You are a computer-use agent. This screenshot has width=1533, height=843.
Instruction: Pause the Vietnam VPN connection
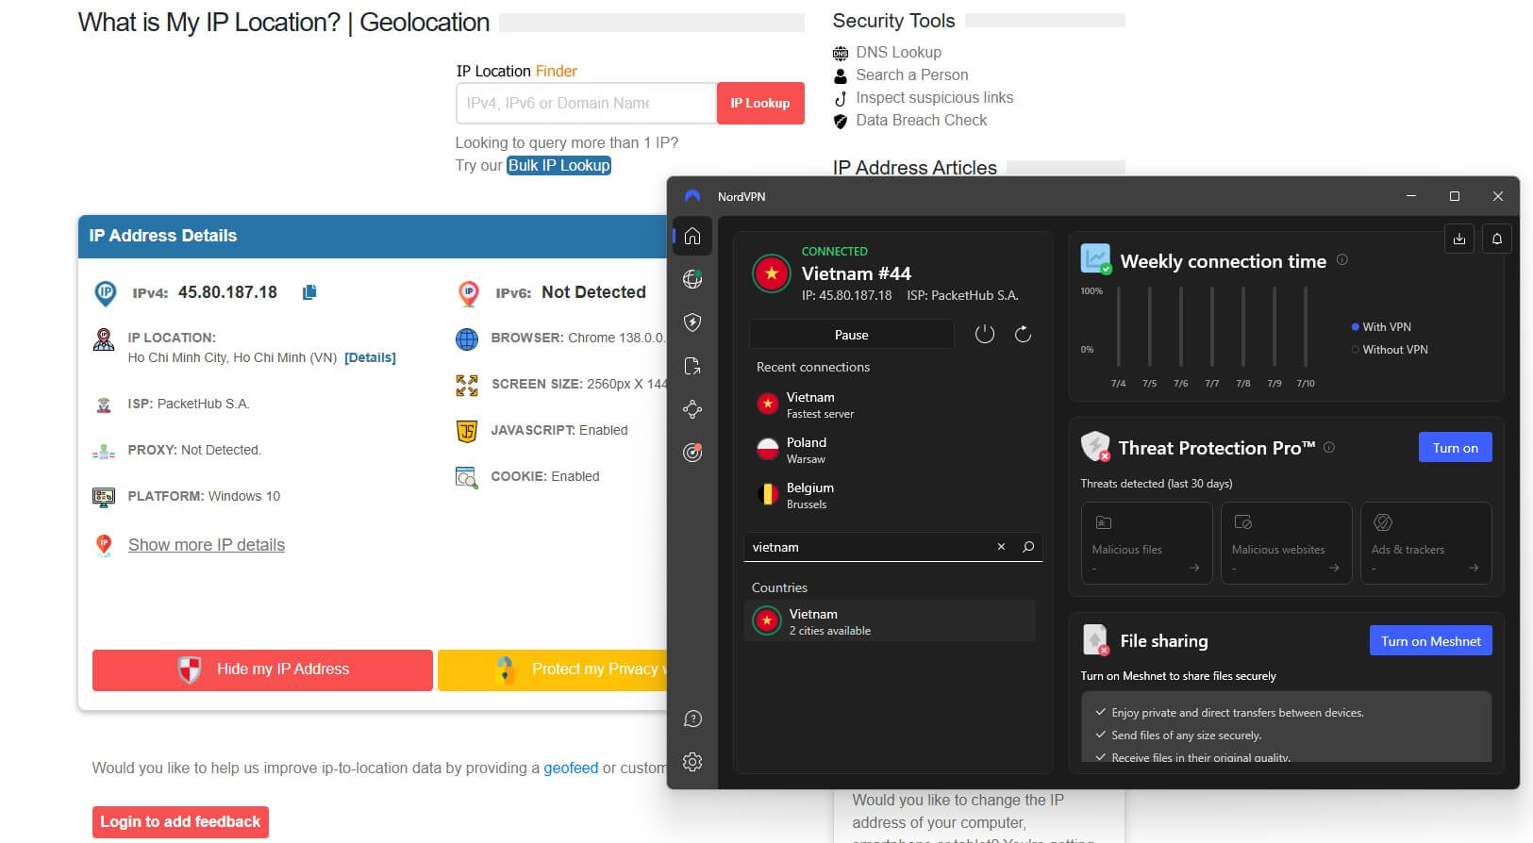(851, 335)
